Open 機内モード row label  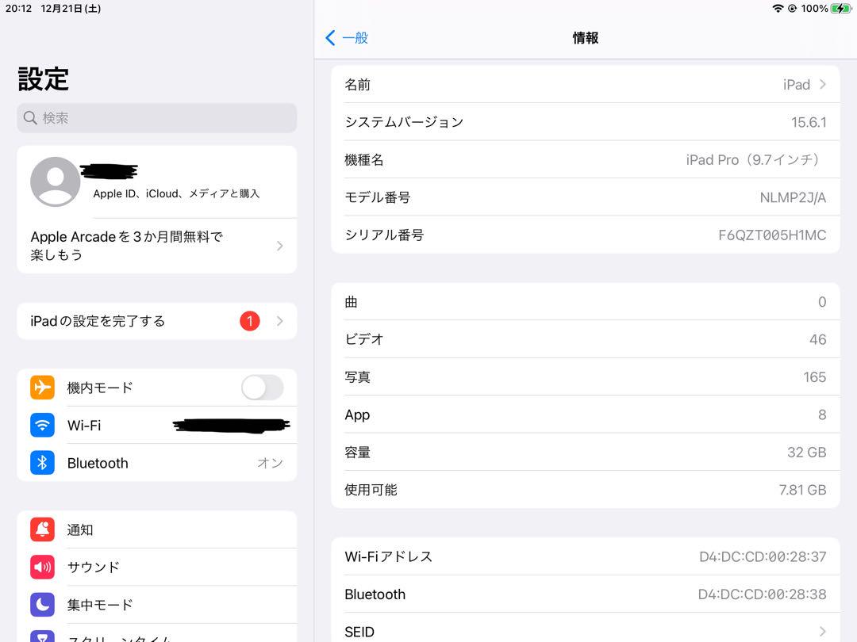[x=100, y=388]
